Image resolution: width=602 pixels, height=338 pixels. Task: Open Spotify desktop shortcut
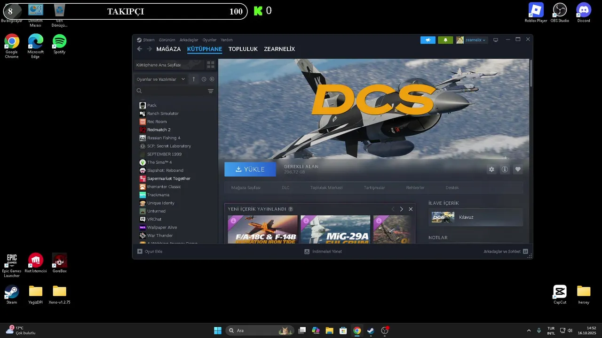click(59, 44)
